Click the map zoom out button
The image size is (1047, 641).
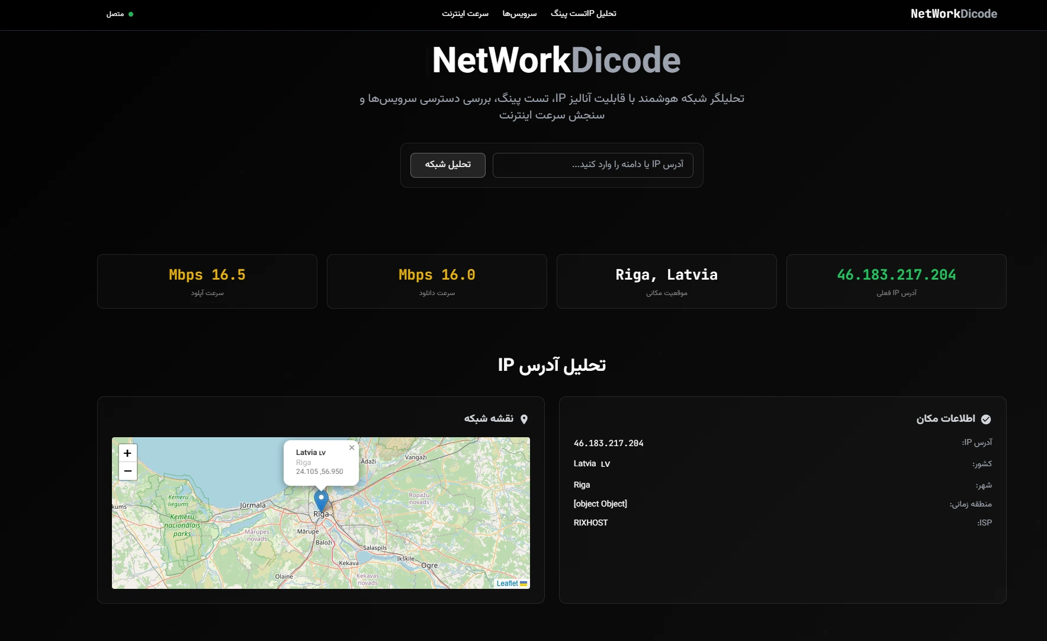click(127, 471)
